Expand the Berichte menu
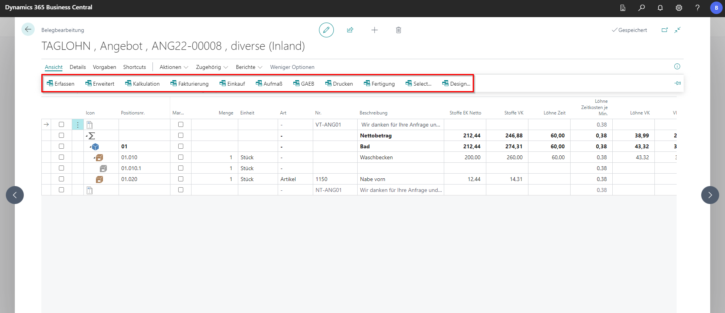Screen dimensions: 725x313 [x=249, y=67]
